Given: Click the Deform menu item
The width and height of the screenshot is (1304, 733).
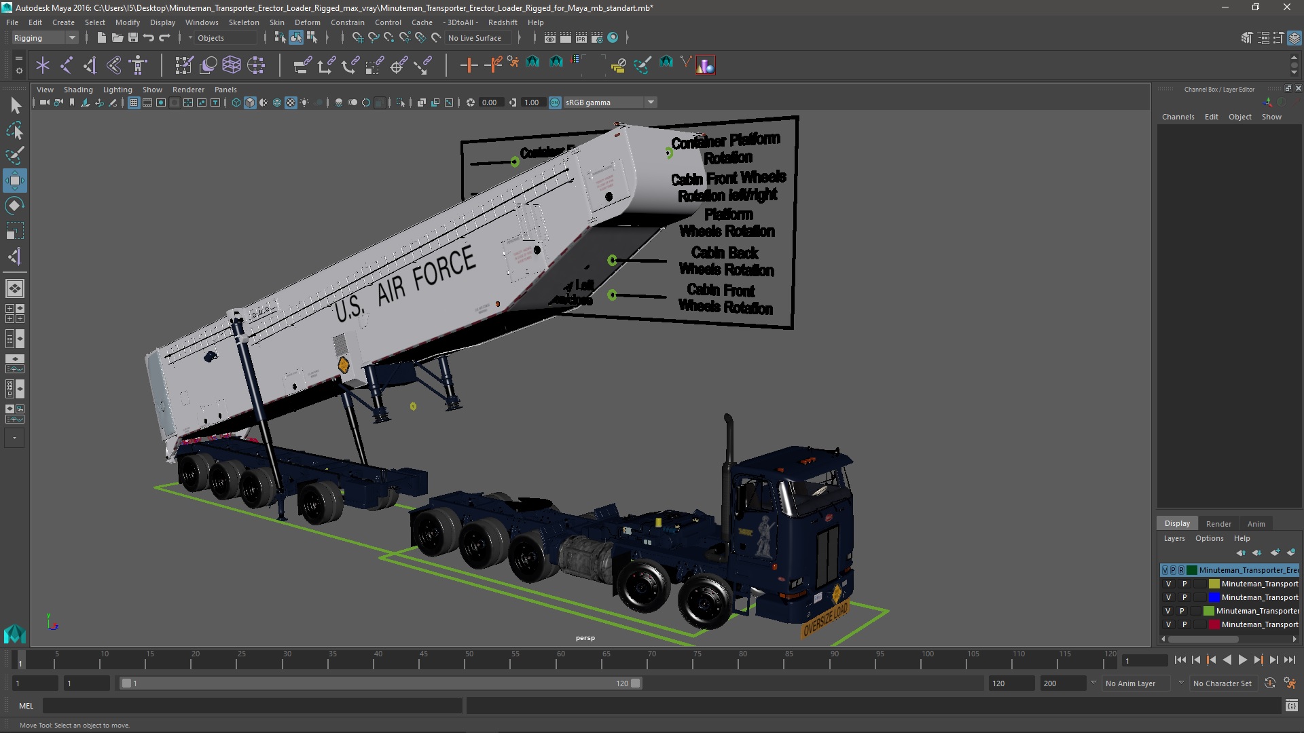Looking at the screenshot, I should pyautogui.click(x=307, y=22).
